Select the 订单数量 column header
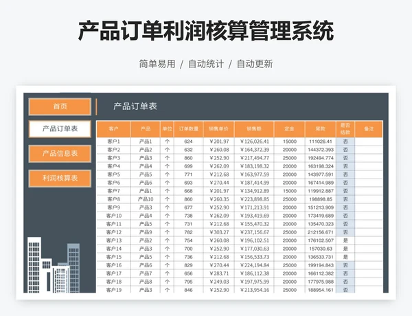Screen dimensions: 412x316 pos(188,129)
